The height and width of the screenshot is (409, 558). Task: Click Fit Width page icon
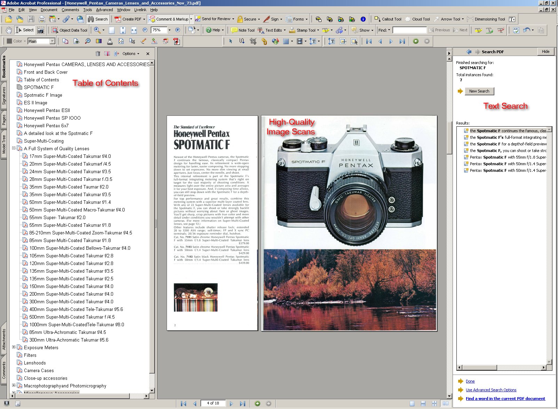[x=134, y=30]
